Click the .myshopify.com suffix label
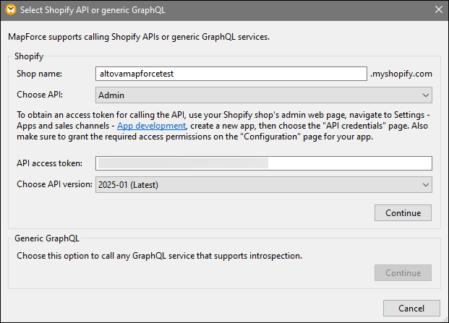 pyautogui.click(x=401, y=74)
